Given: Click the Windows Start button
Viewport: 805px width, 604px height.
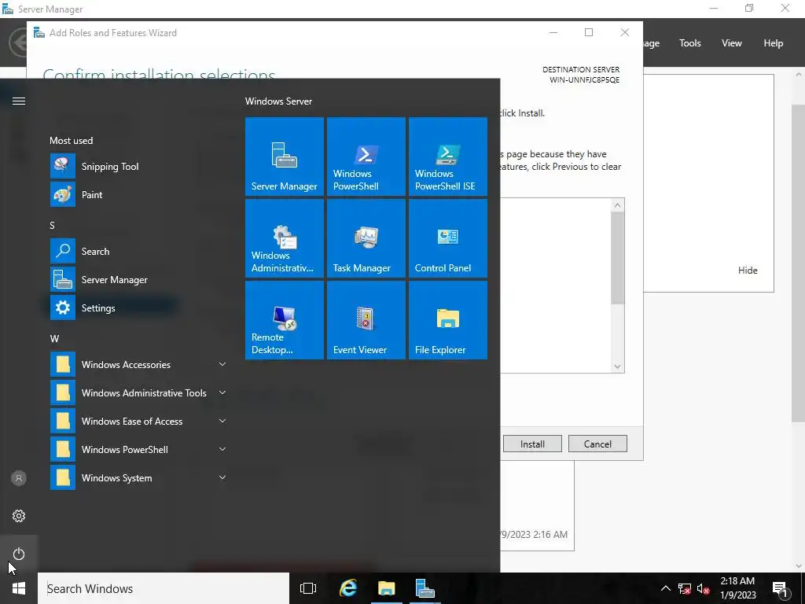Looking at the screenshot, I should [19, 588].
